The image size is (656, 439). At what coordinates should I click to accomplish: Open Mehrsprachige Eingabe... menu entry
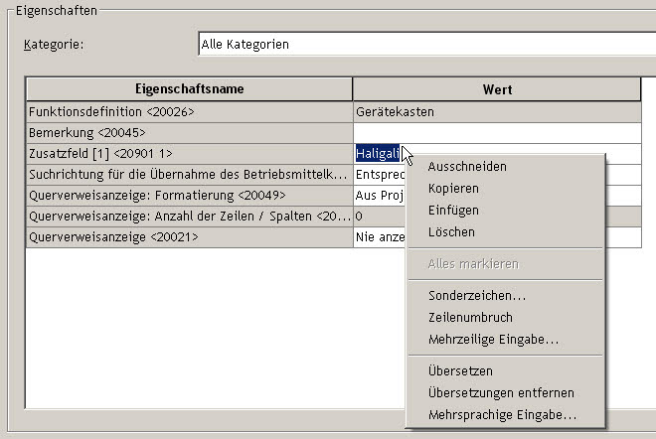pyautogui.click(x=502, y=415)
